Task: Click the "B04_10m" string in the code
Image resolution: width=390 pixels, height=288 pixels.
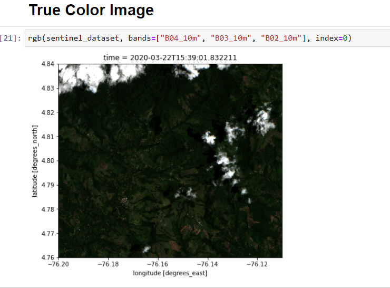Action: tap(180, 39)
